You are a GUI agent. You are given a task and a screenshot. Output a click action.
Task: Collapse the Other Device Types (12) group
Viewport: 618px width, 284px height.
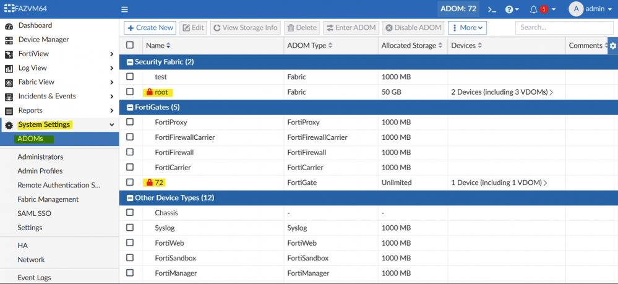tap(130, 198)
